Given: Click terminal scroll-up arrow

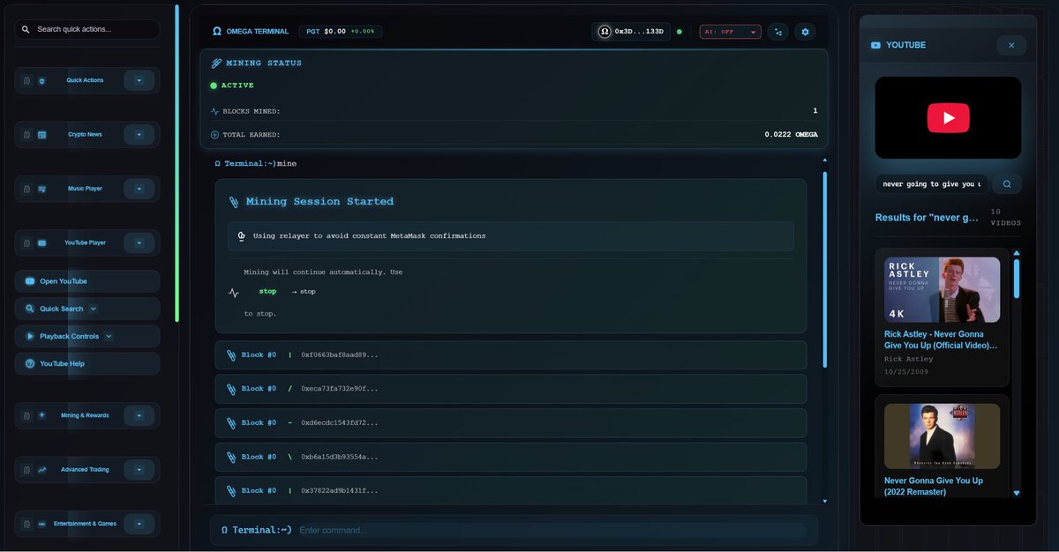Looking at the screenshot, I should point(825,160).
